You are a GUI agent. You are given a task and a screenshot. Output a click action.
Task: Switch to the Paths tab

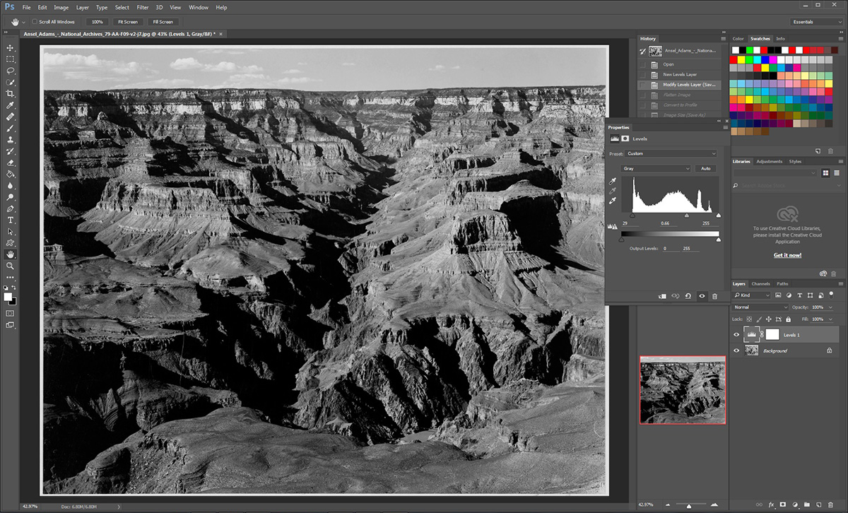(x=782, y=284)
